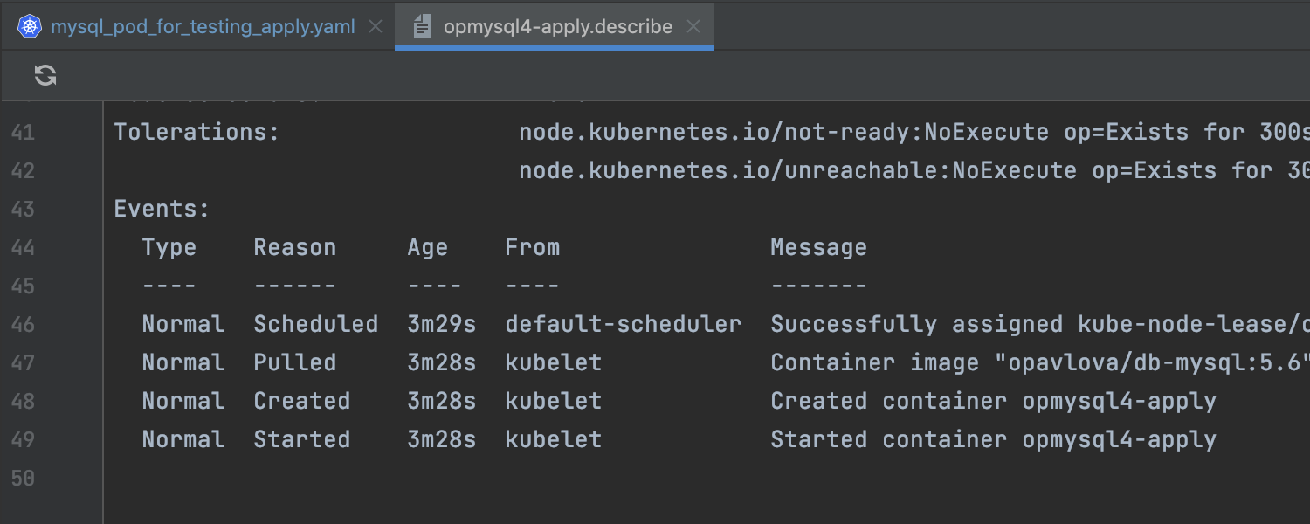Place the cursor on the Events: heading
The height and width of the screenshot is (524, 1310).
(162, 210)
